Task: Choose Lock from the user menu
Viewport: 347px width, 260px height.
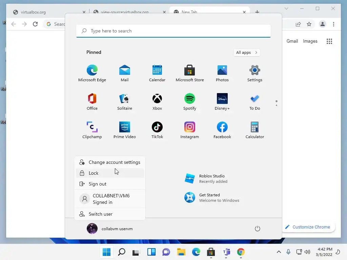Action: pyautogui.click(x=110, y=173)
